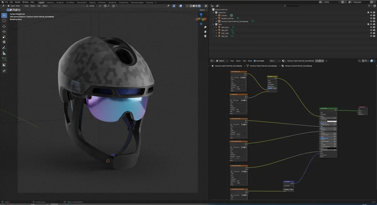Activate the Move tool
Image resolution: width=377 pixels, height=205 pixels.
(4, 26)
